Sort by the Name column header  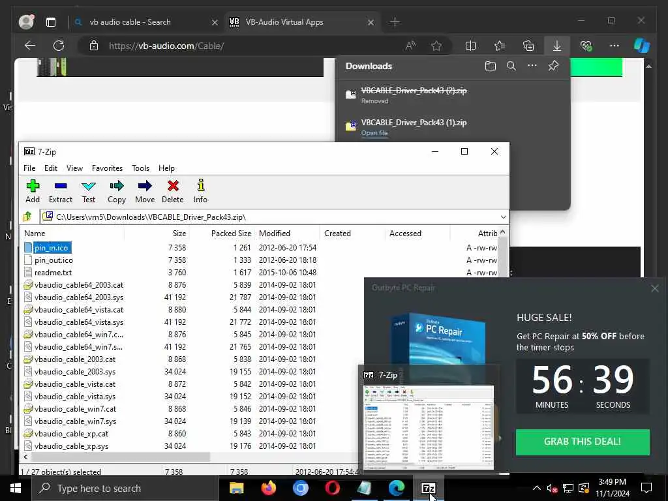point(72,234)
